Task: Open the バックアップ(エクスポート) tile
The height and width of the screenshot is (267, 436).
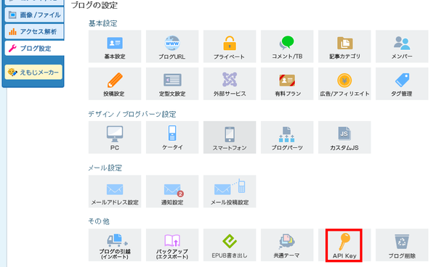Action: (172, 245)
